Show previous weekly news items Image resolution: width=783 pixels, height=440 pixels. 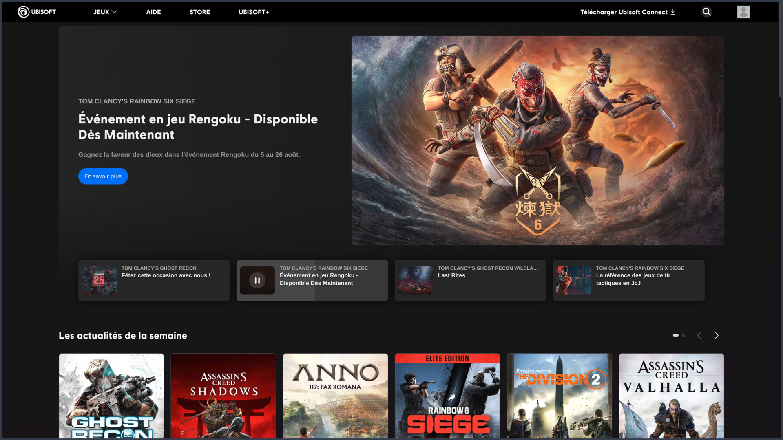click(699, 335)
